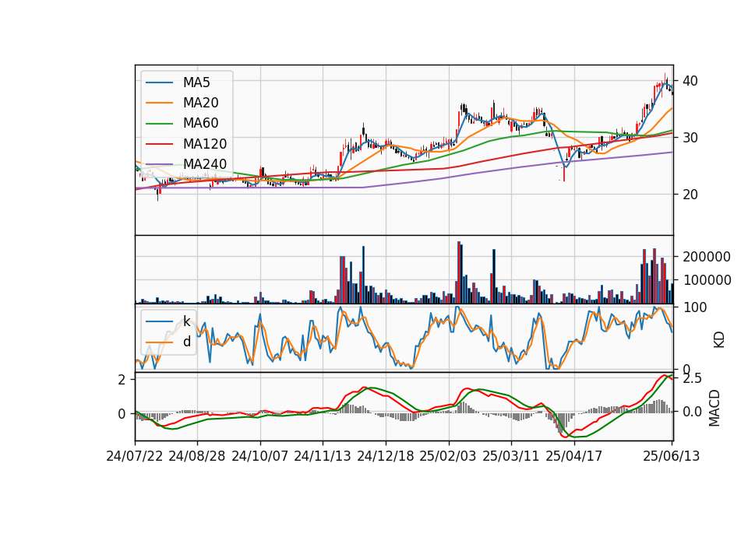Click the 25/02/03 date axis label
Viewport: 748px width, 537px height.
click(x=448, y=456)
